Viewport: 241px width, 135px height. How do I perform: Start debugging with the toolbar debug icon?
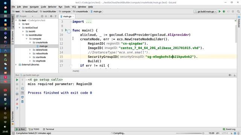224,12
